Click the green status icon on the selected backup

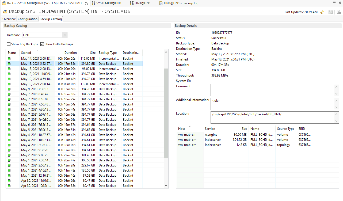9,63
